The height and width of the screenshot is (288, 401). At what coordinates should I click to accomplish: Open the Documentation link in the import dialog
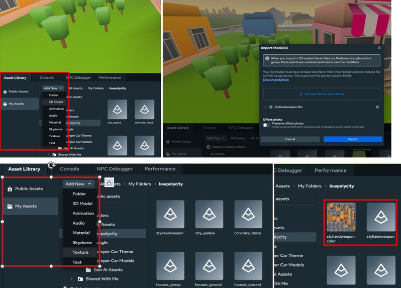(x=276, y=80)
